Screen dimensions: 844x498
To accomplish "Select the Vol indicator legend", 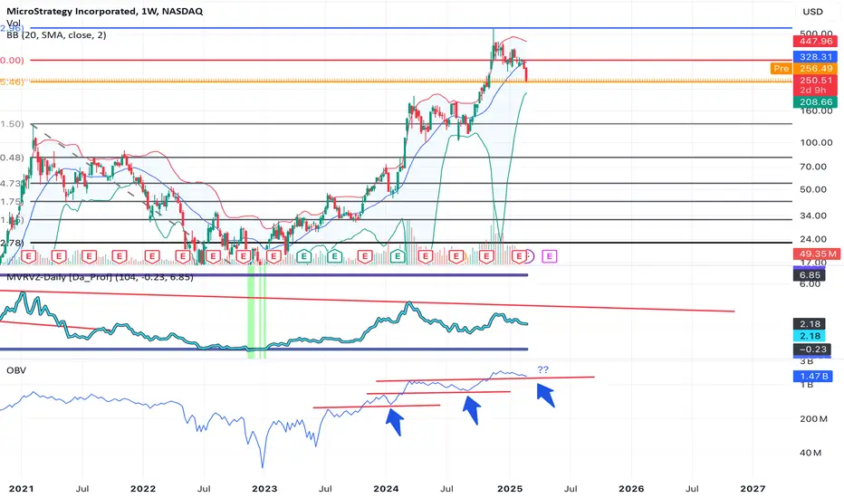I will (x=14, y=24).
